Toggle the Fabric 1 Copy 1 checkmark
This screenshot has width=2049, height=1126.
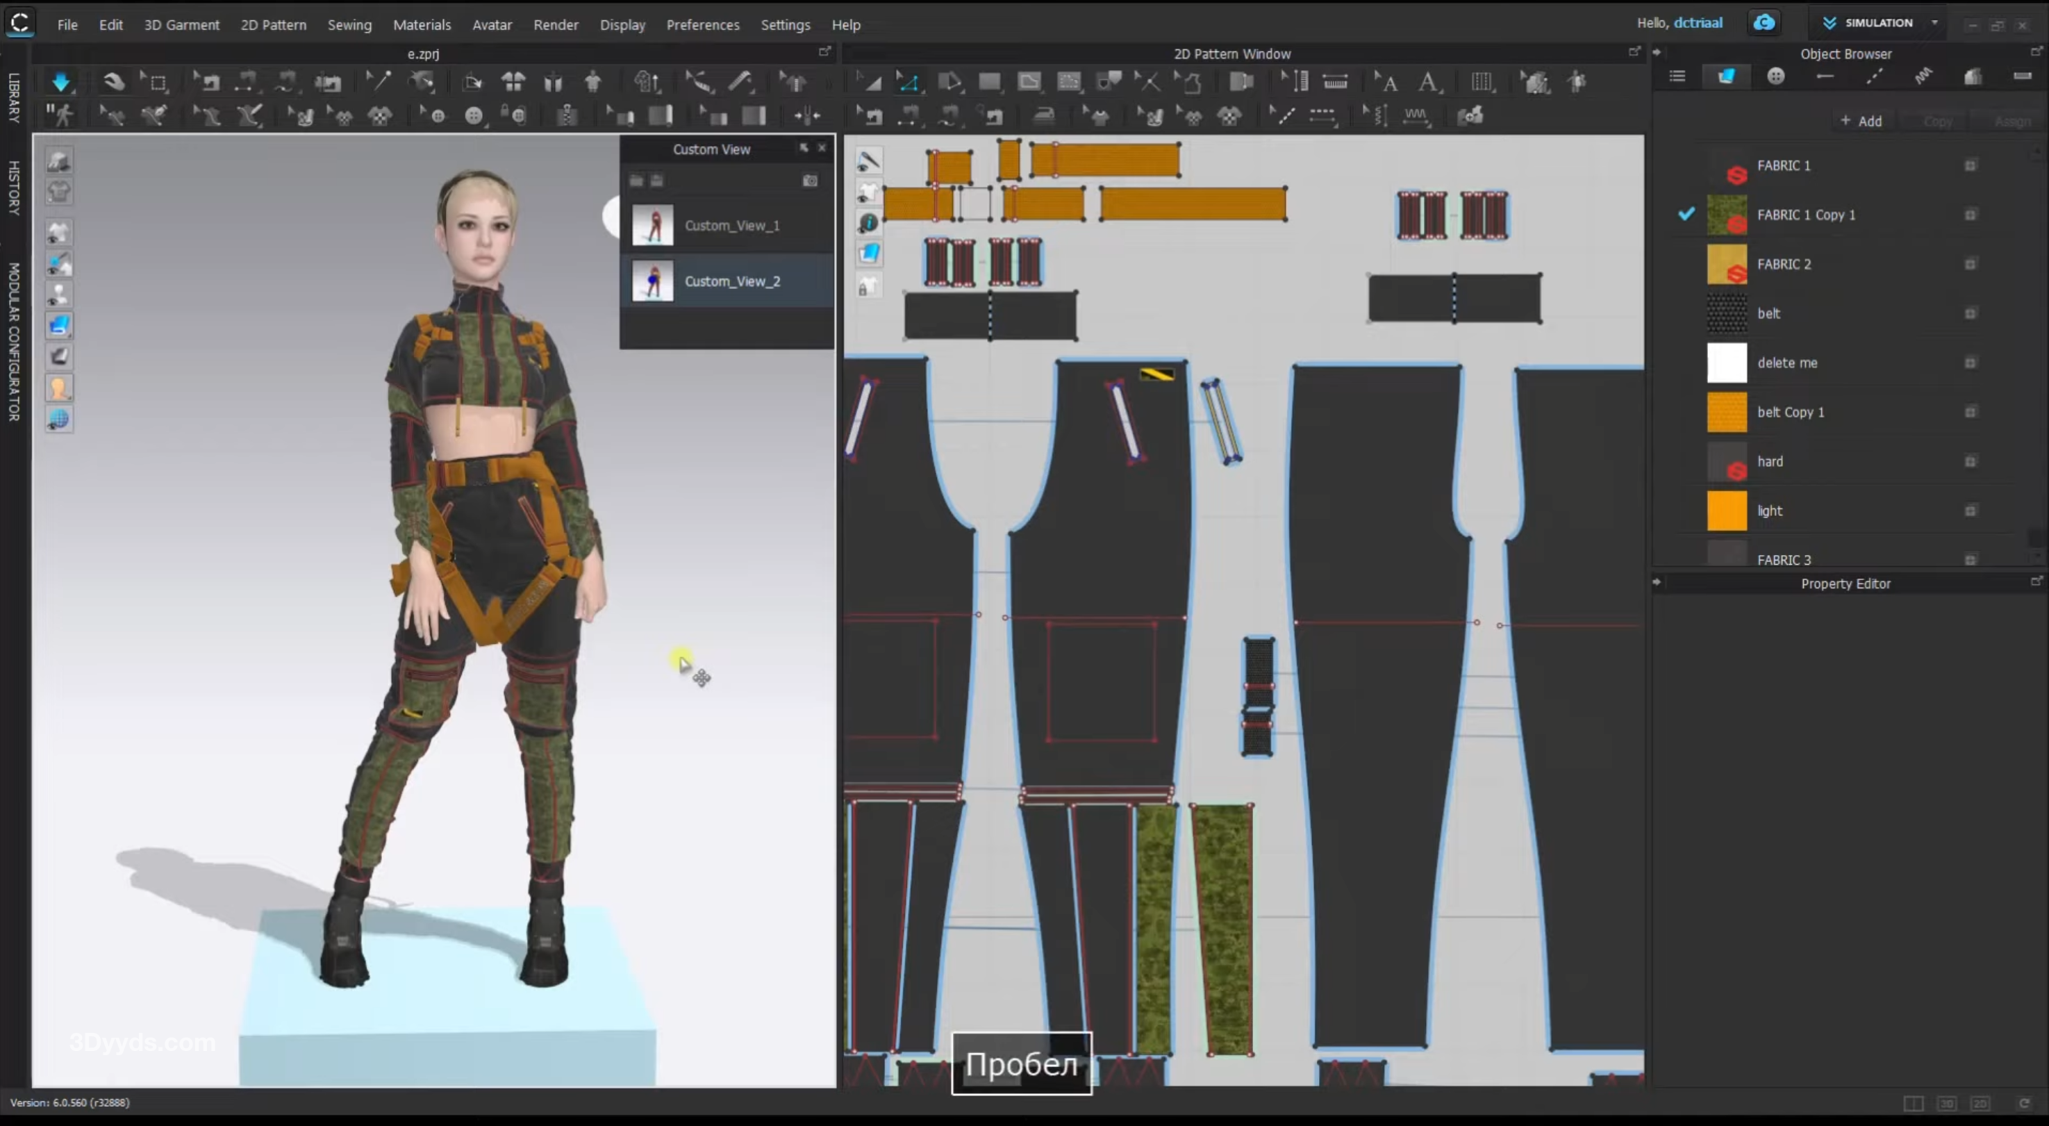pyautogui.click(x=1686, y=214)
